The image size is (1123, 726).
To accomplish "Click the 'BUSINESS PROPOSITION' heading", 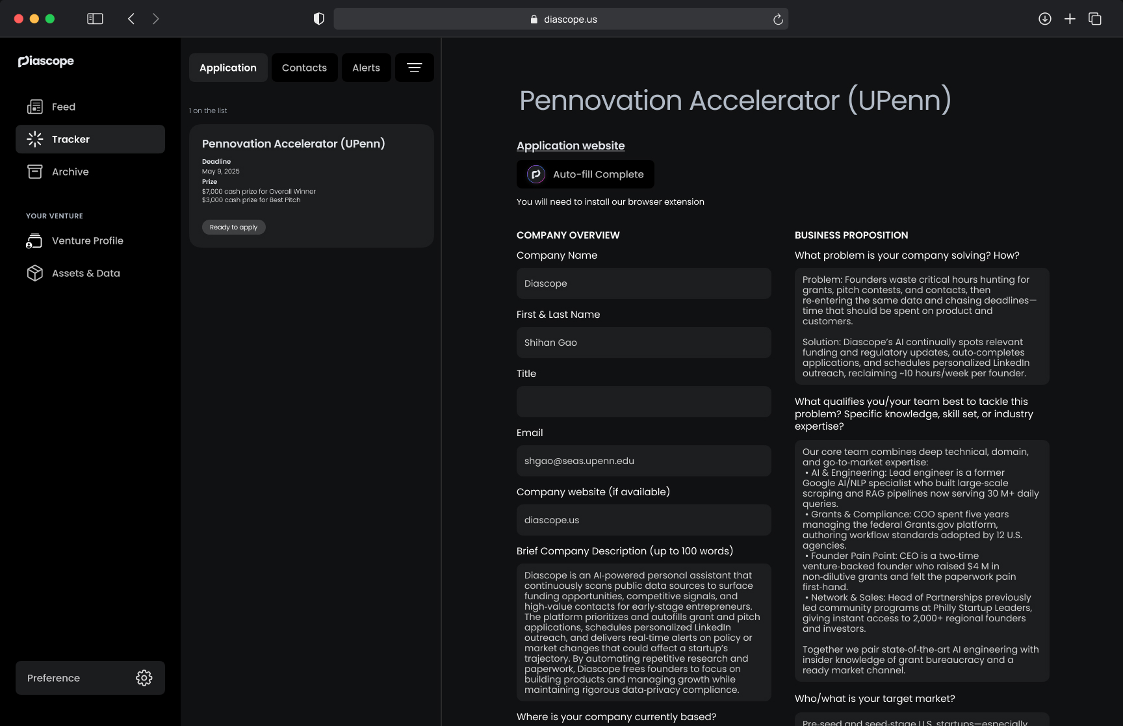I will (851, 235).
